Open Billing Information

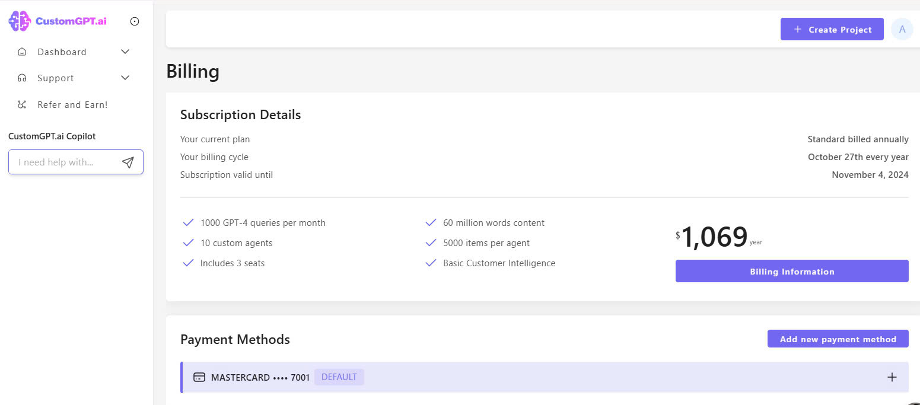791,272
